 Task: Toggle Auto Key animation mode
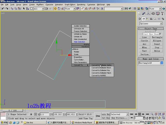click(106, 114)
